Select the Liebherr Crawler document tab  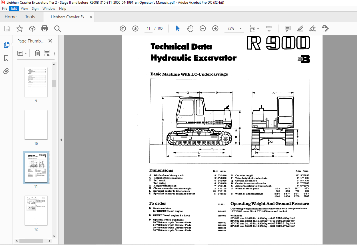69,17
